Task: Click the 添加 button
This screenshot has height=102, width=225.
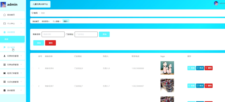Action: pyautogui.click(x=39, y=43)
